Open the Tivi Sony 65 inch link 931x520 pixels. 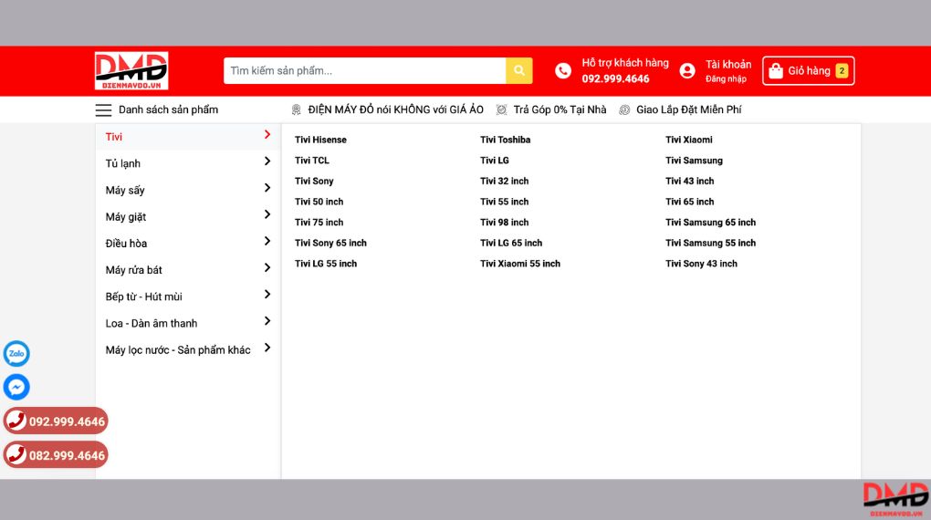pos(330,243)
